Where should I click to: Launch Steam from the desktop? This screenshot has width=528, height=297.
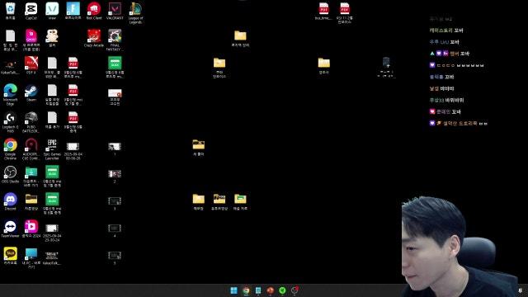coord(31,93)
